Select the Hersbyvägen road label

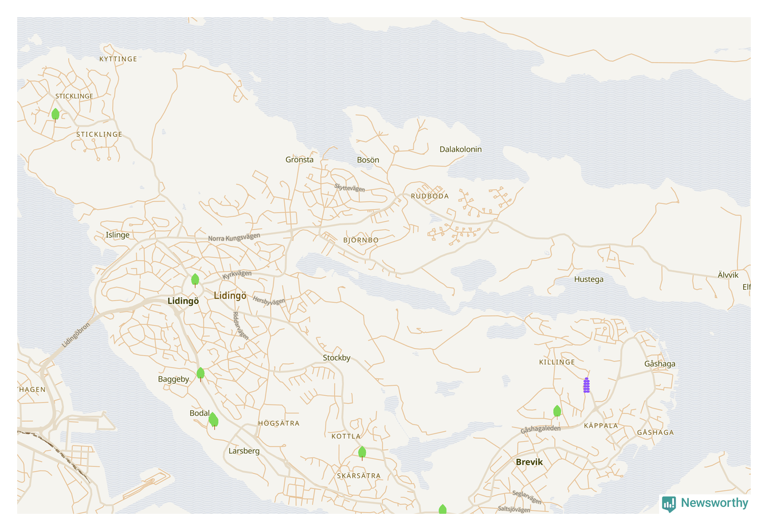click(269, 301)
